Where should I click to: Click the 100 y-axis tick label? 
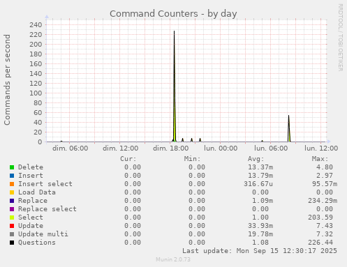click(x=36, y=93)
